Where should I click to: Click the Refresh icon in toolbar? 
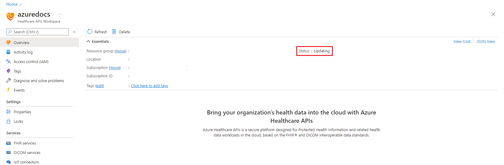point(90,32)
